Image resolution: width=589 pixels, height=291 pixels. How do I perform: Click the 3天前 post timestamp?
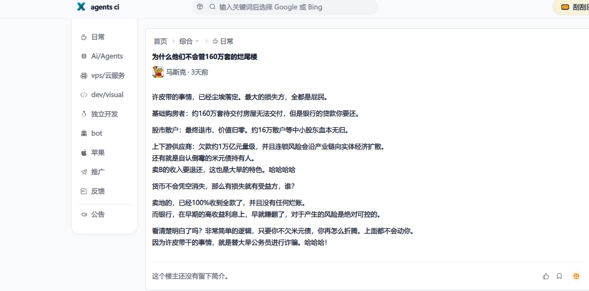point(199,72)
